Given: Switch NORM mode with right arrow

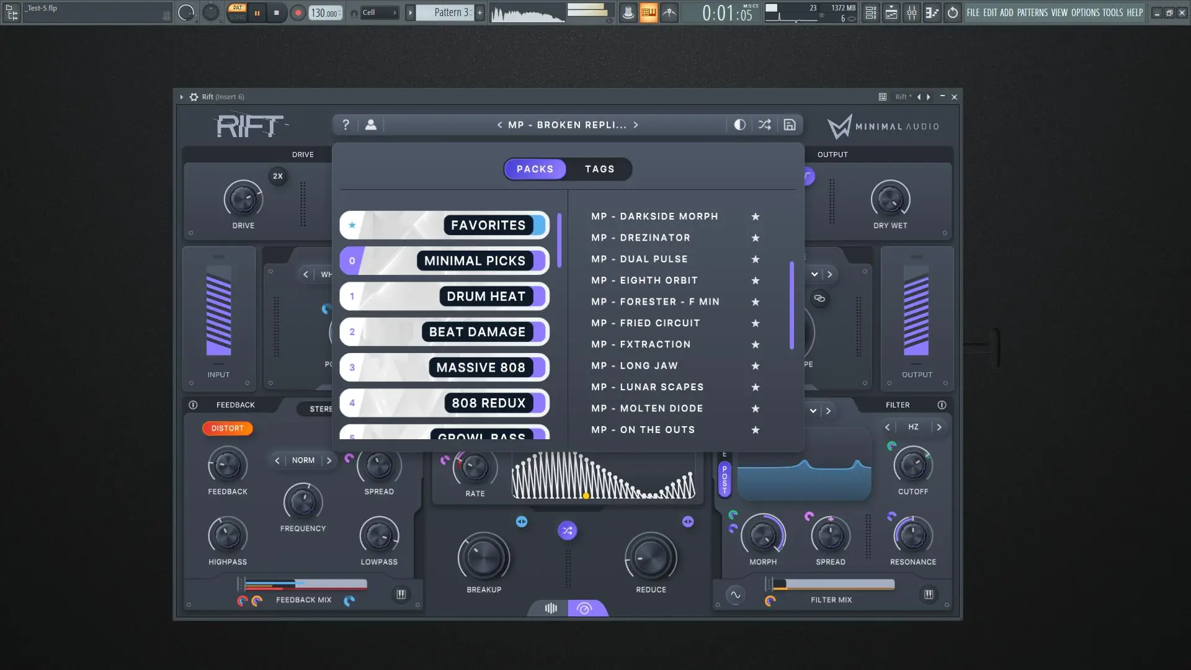Looking at the screenshot, I should 329,460.
